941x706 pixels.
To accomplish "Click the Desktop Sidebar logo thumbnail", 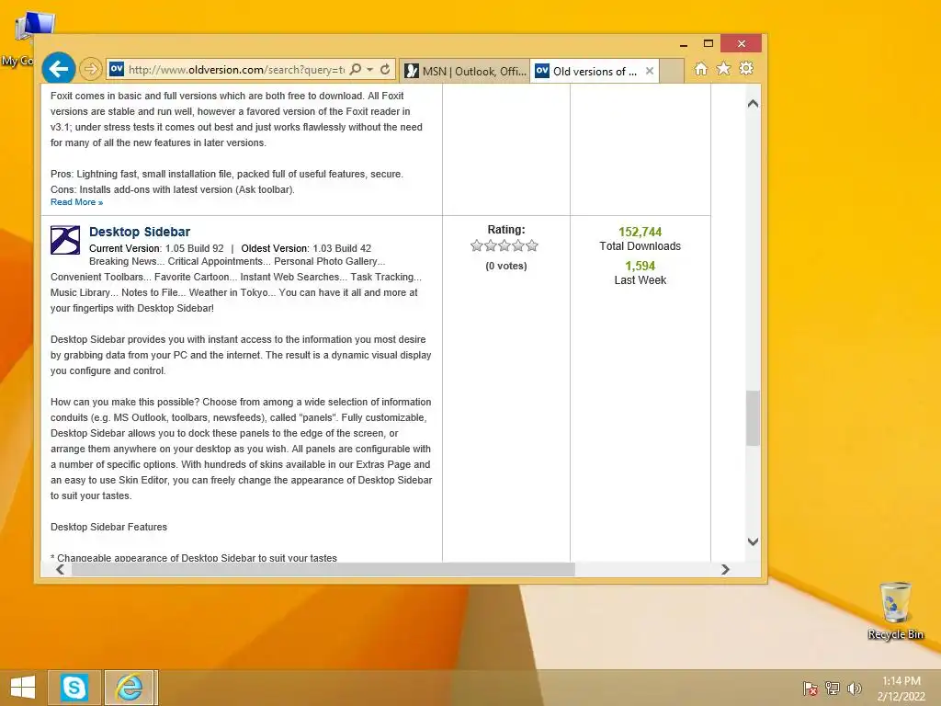I will click(65, 240).
